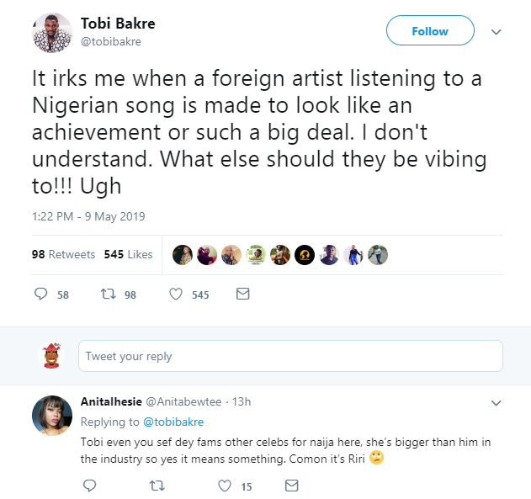Open tweet options chevron beside Follow
531x499 pixels.
click(x=496, y=32)
